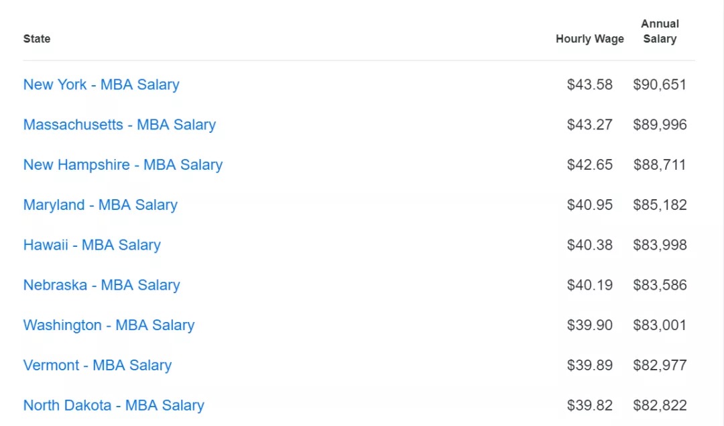
Task: Select Nebraska hourly wage $40.19
Action: click(x=590, y=285)
